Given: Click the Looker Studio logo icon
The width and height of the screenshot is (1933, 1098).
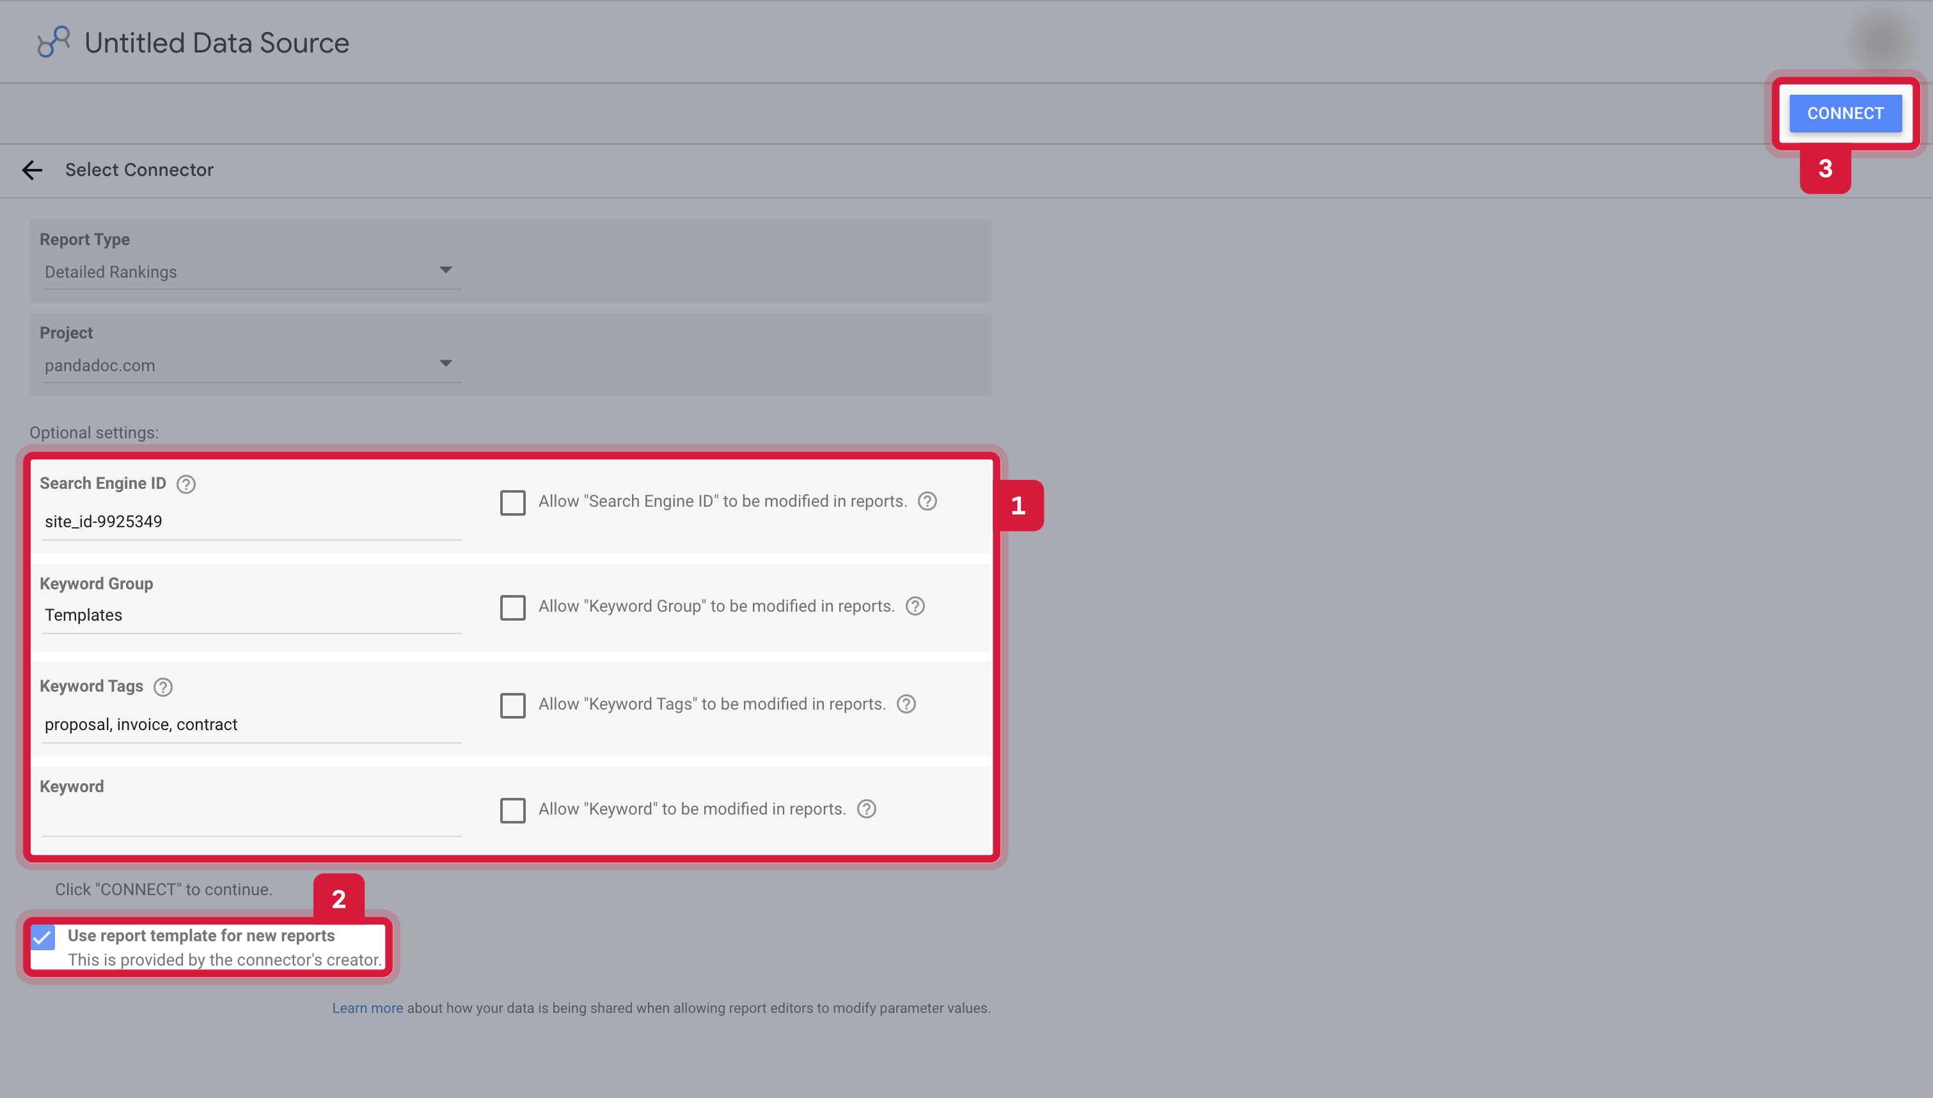Looking at the screenshot, I should click(54, 42).
